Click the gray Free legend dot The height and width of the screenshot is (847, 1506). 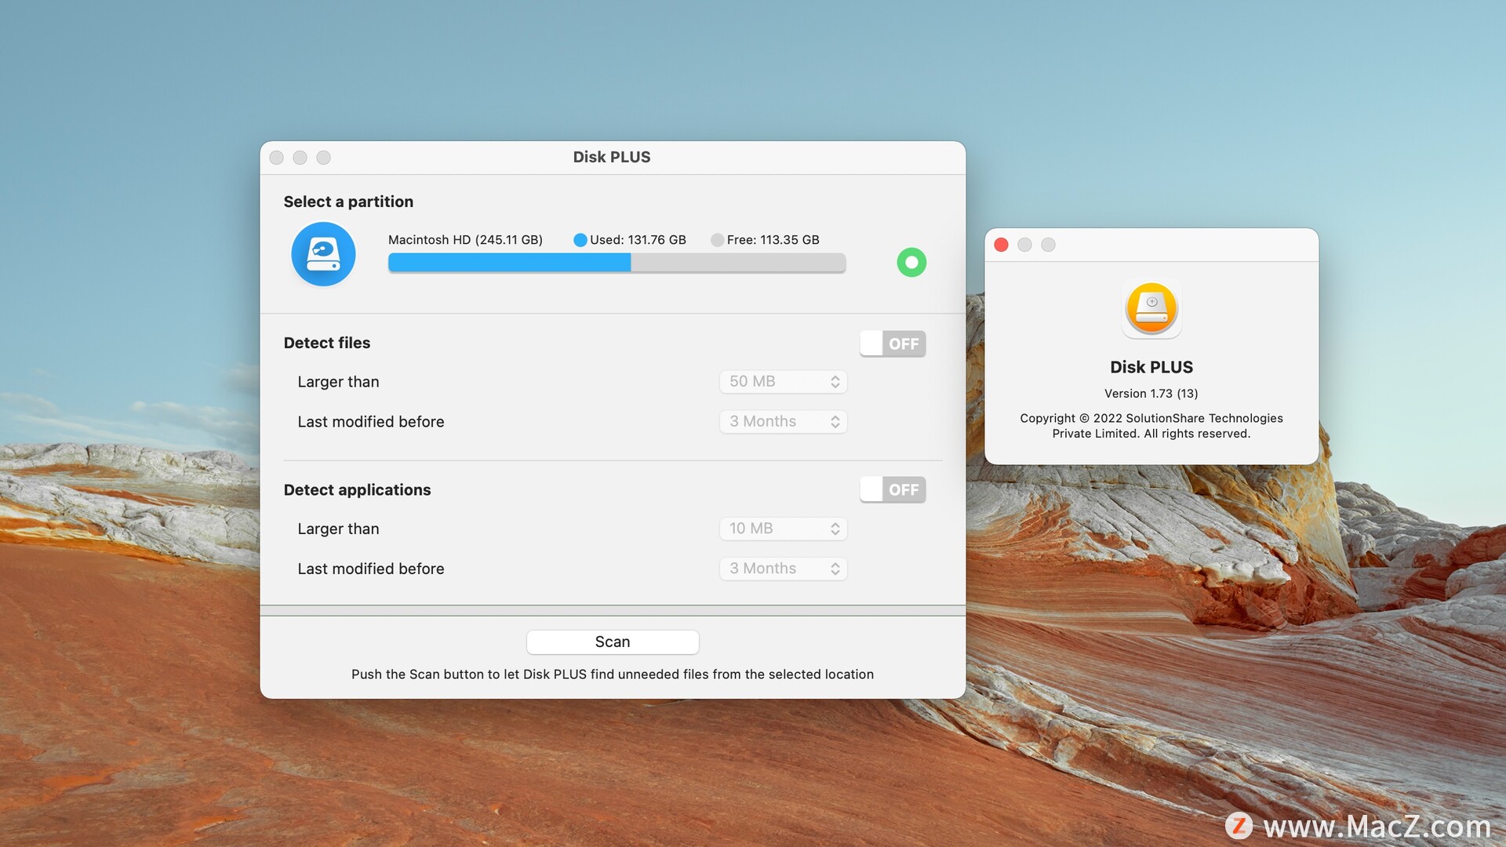[717, 240]
